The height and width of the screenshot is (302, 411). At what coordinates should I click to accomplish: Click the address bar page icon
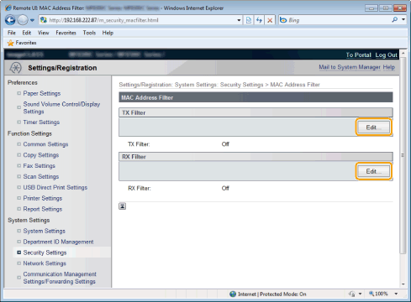(x=44, y=20)
